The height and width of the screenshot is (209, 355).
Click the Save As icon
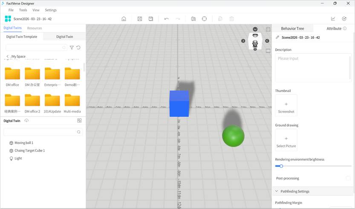151,19
